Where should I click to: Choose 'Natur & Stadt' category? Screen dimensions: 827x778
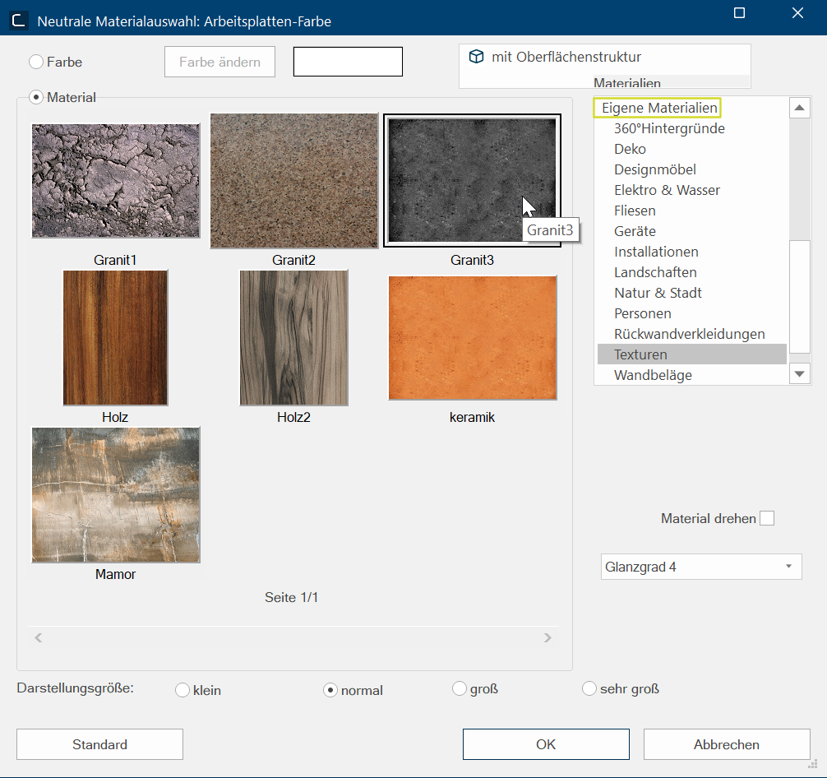tap(658, 293)
